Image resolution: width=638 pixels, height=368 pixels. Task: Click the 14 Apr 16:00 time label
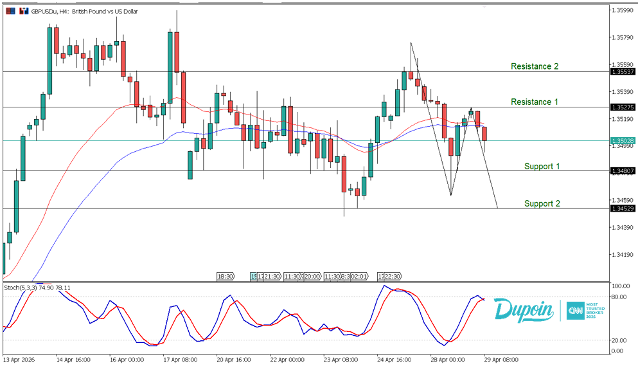pyautogui.click(x=73, y=360)
